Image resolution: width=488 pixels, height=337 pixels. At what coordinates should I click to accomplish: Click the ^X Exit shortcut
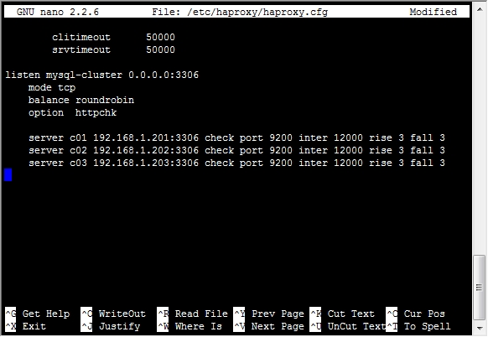pyautogui.click(x=25, y=326)
